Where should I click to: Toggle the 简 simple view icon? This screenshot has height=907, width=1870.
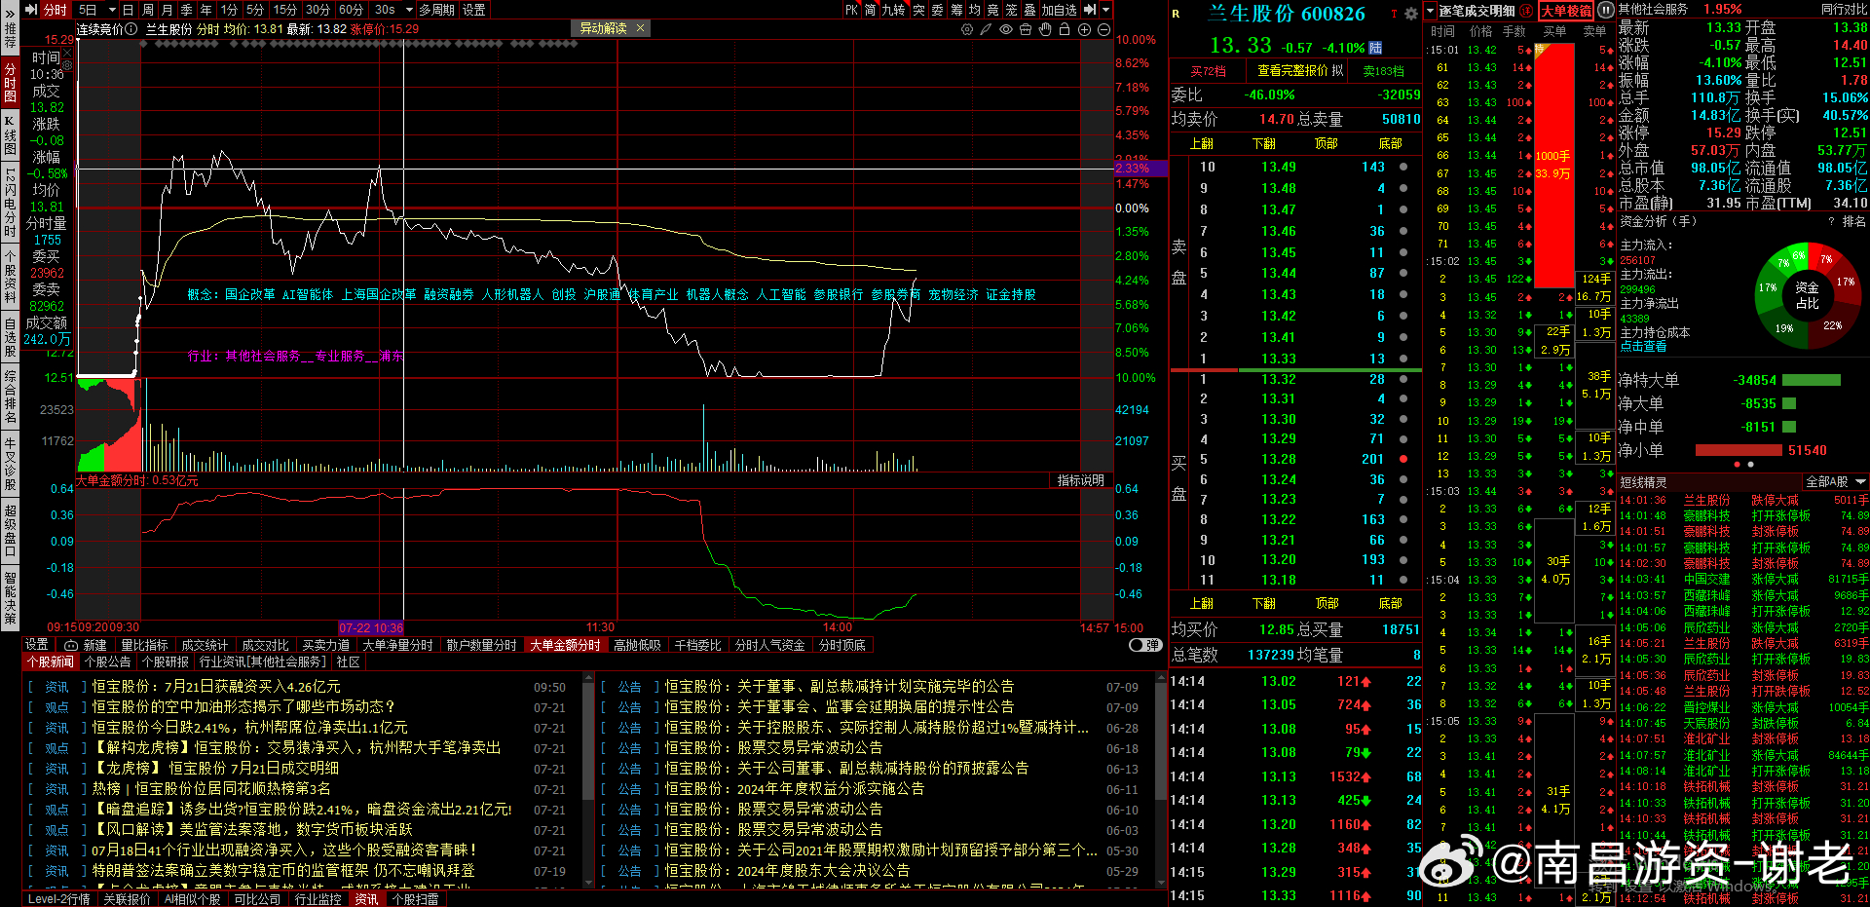coord(871,10)
